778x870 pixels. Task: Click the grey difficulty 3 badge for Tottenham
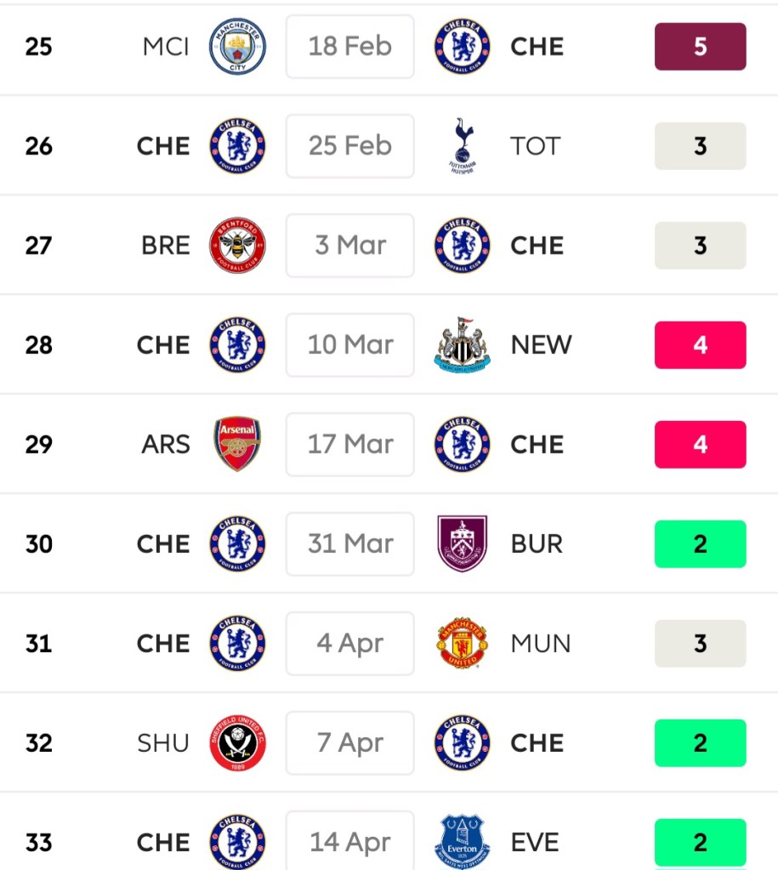(x=700, y=146)
